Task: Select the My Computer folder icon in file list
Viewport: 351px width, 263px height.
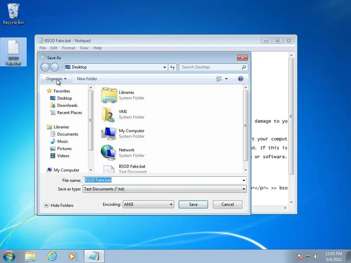Action: pyautogui.click(x=109, y=134)
